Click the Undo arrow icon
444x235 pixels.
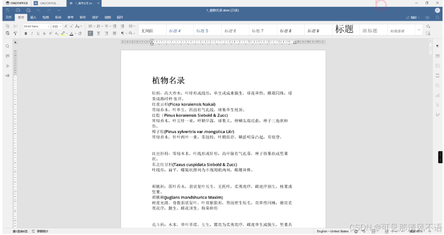tap(39, 10)
